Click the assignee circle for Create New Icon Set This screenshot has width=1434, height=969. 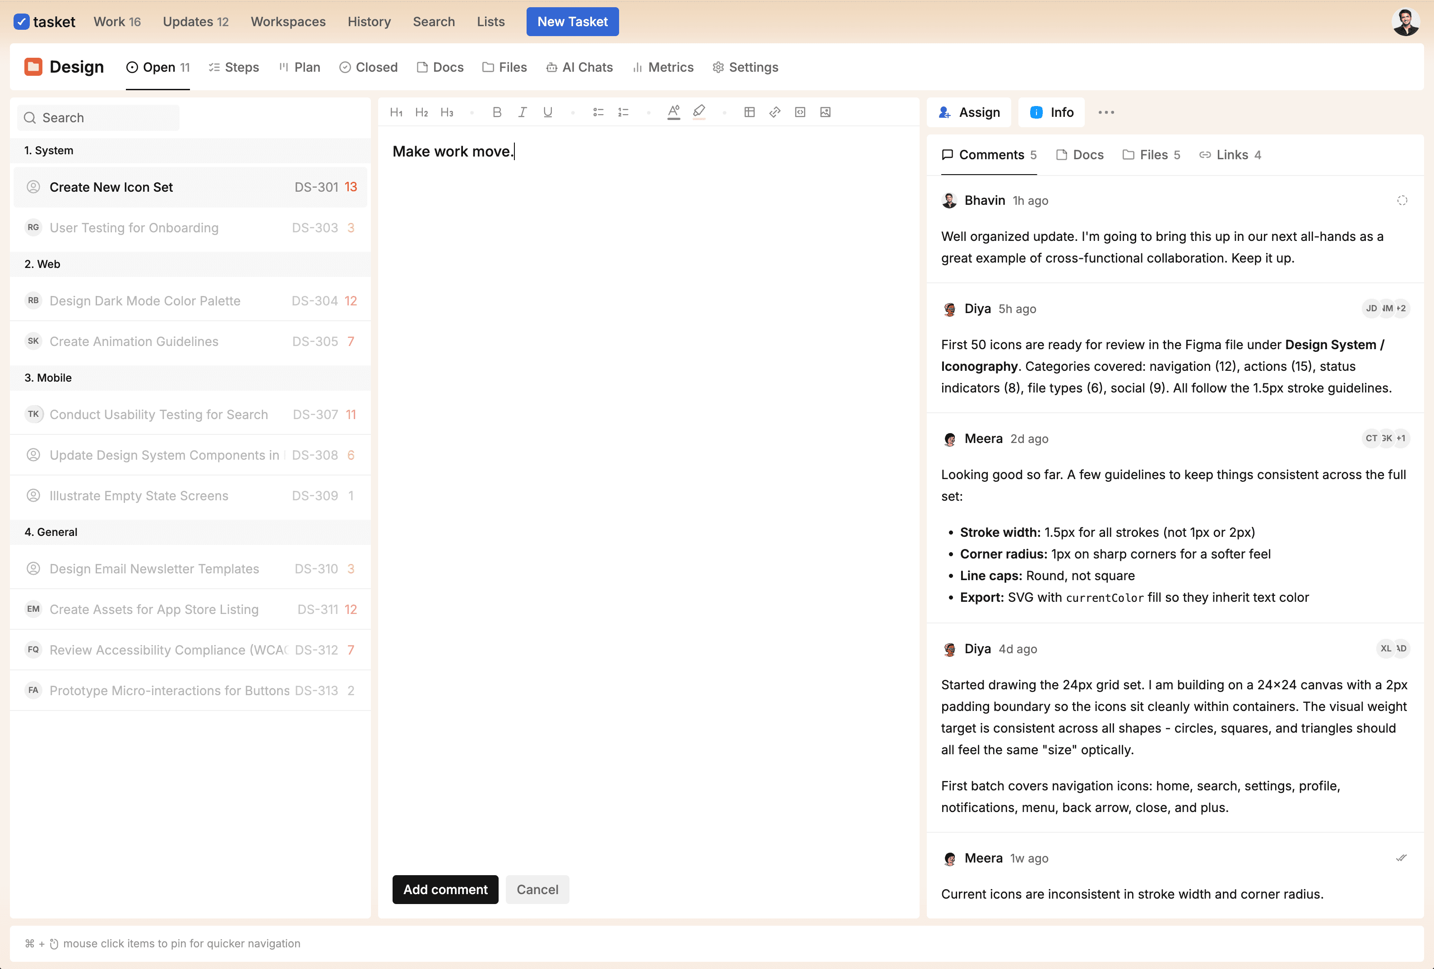[33, 187]
